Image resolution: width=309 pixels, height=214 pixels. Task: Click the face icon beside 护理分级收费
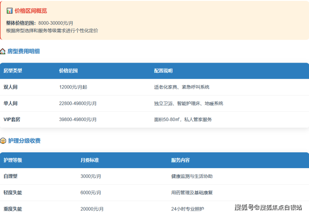[x=3, y=141]
